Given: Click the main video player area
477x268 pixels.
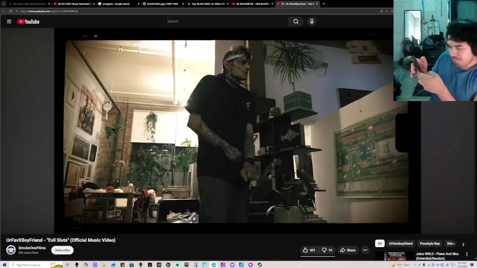Looking at the screenshot, I should tap(237, 131).
